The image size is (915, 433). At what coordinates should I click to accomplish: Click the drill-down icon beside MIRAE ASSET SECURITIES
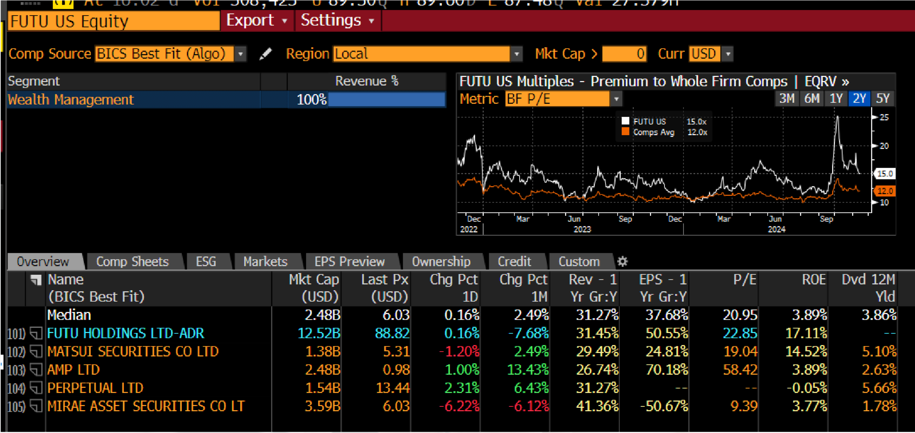pyautogui.click(x=35, y=407)
